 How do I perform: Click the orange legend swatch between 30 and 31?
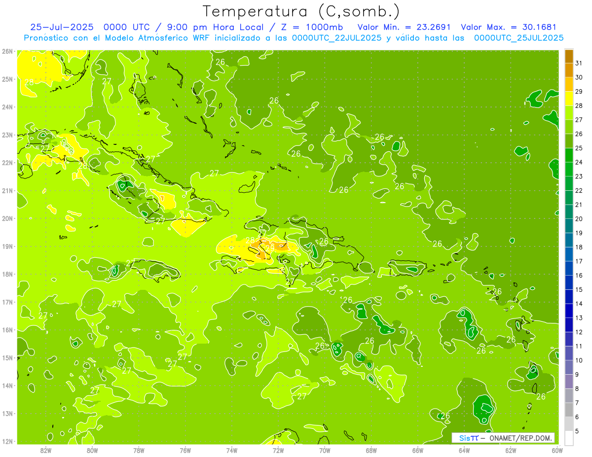569,70
